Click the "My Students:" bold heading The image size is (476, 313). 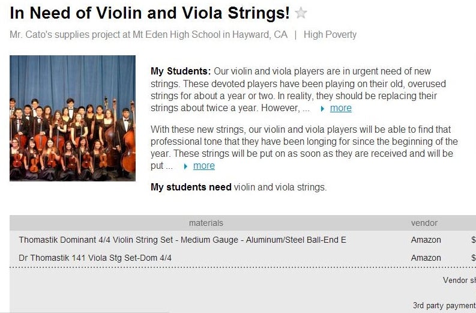(x=181, y=71)
